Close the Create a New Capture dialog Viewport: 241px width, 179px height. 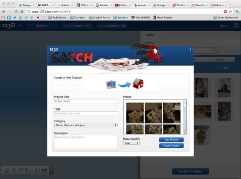click(x=190, y=49)
